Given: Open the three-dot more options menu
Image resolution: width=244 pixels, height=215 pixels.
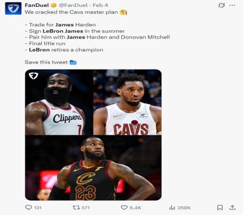Looking at the screenshot, I should [x=232, y=5].
